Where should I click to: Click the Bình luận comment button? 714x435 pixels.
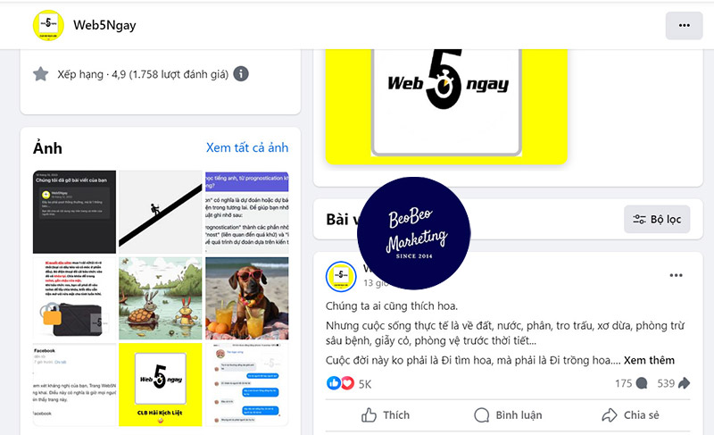[508, 415]
